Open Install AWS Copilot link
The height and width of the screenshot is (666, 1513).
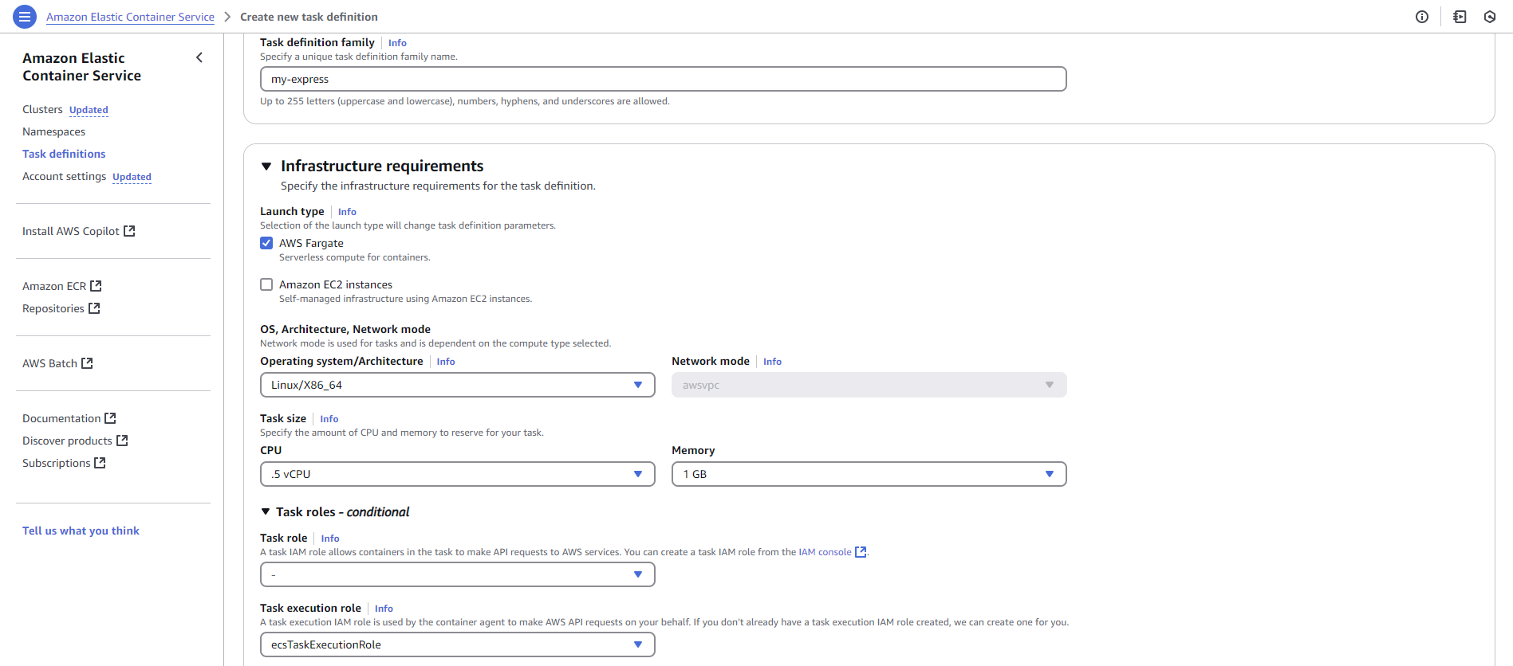point(70,231)
